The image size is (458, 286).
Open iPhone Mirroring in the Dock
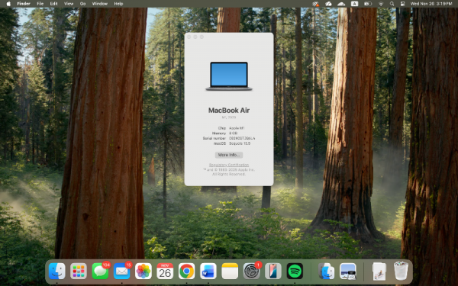coord(273,271)
